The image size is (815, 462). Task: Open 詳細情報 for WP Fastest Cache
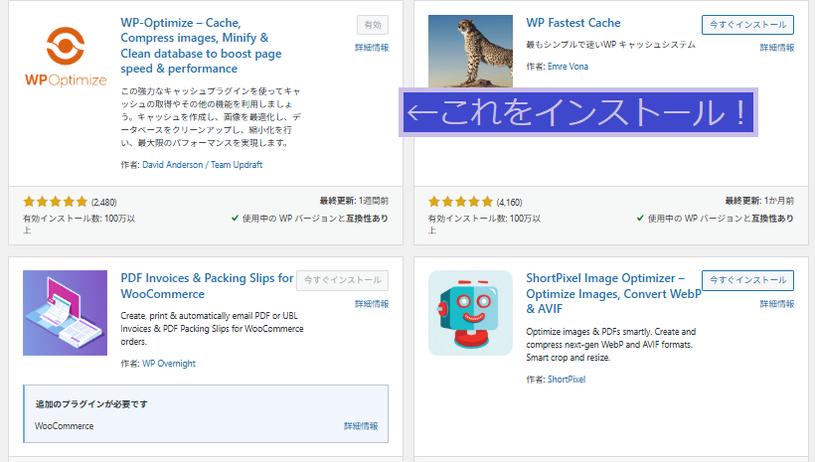(x=777, y=48)
